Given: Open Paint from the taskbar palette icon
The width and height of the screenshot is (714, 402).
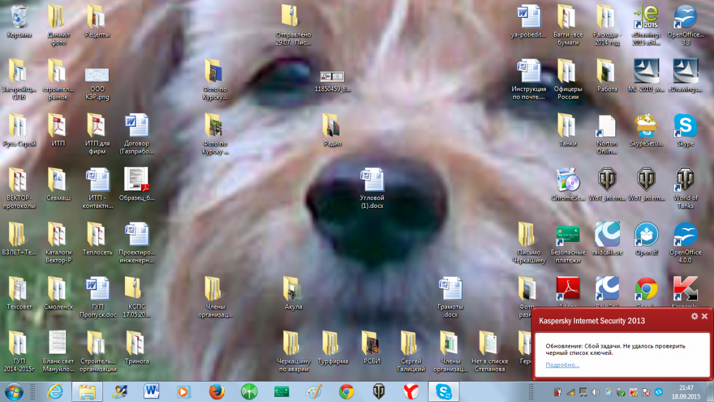Looking at the screenshot, I should (x=314, y=391).
